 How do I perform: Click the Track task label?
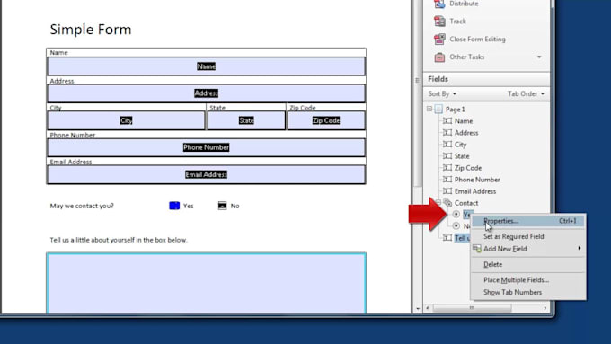[x=457, y=22]
